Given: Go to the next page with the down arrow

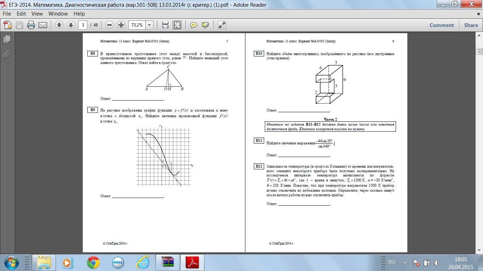Looking at the screenshot, I should (x=71, y=25).
